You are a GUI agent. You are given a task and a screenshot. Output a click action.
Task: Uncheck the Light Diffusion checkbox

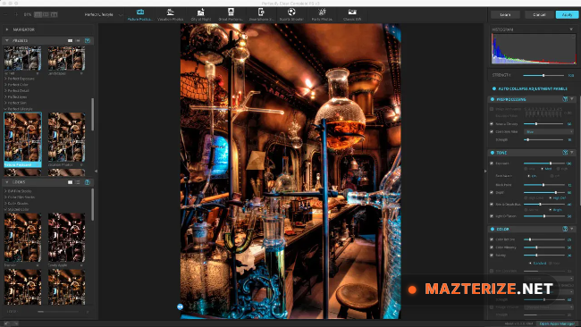(x=492, y=216)
